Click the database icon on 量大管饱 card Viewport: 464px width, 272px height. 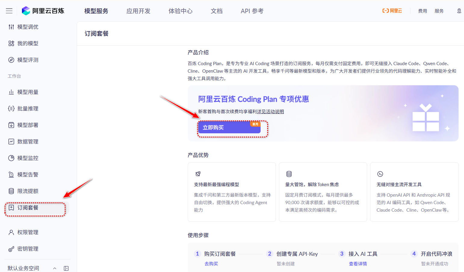pos(289,174)
